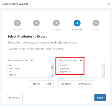Click the Selectable Attributes scrollbar thumb
112x106 pixels.
coord(52,67)
